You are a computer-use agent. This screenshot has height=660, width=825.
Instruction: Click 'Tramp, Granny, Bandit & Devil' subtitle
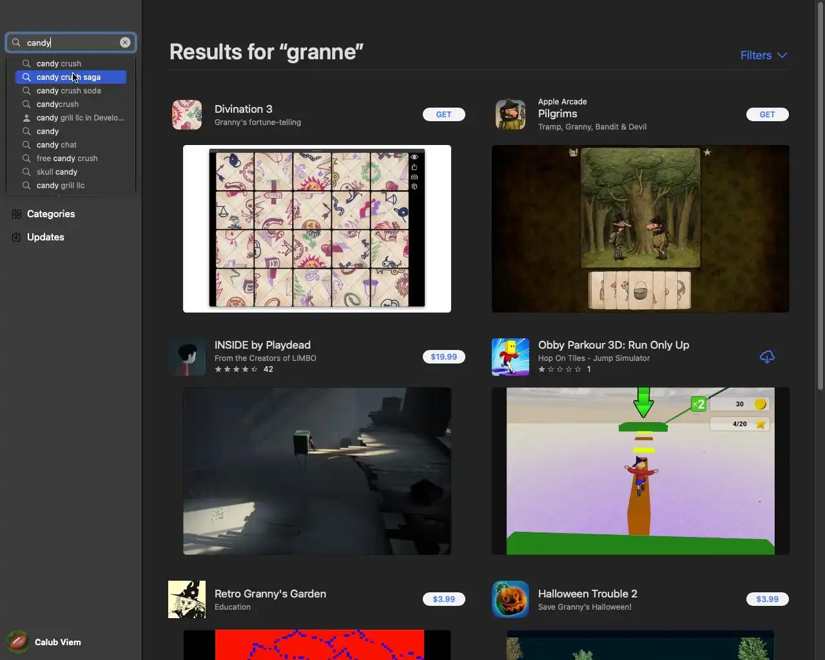click(x=592, y=127)
